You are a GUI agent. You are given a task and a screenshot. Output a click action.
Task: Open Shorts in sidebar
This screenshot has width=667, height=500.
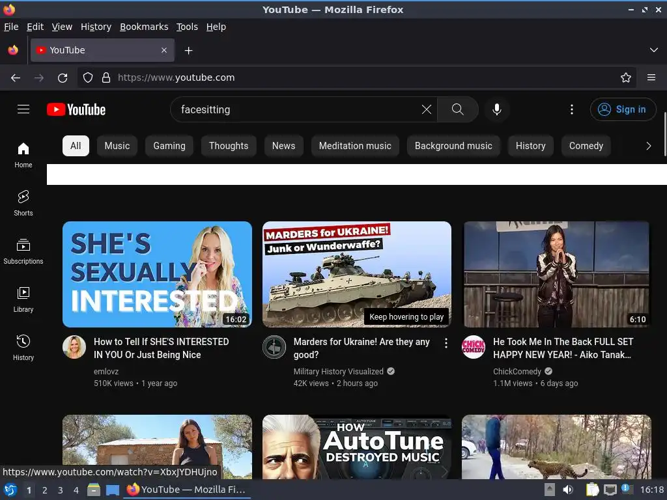click(x=23, y=203)
